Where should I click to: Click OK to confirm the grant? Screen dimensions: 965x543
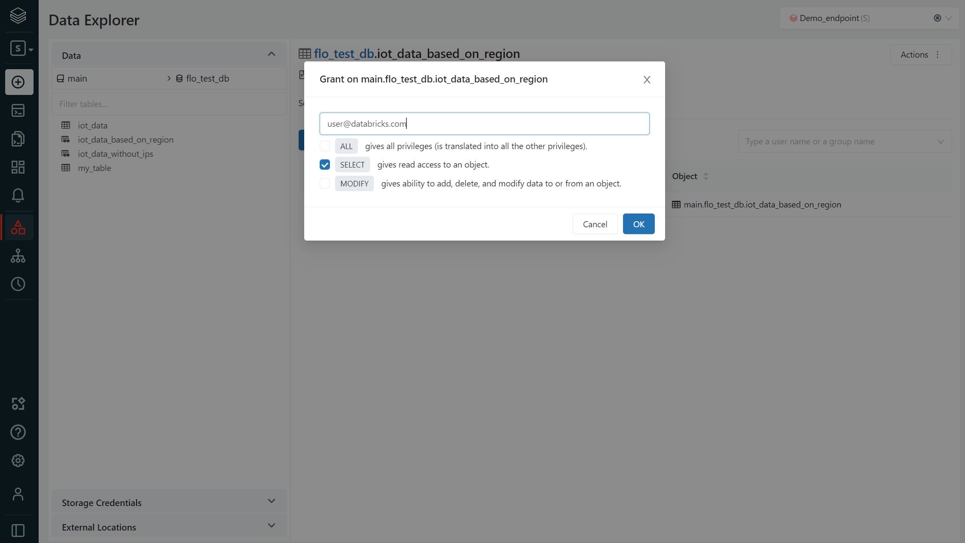(x=638, y=224)
